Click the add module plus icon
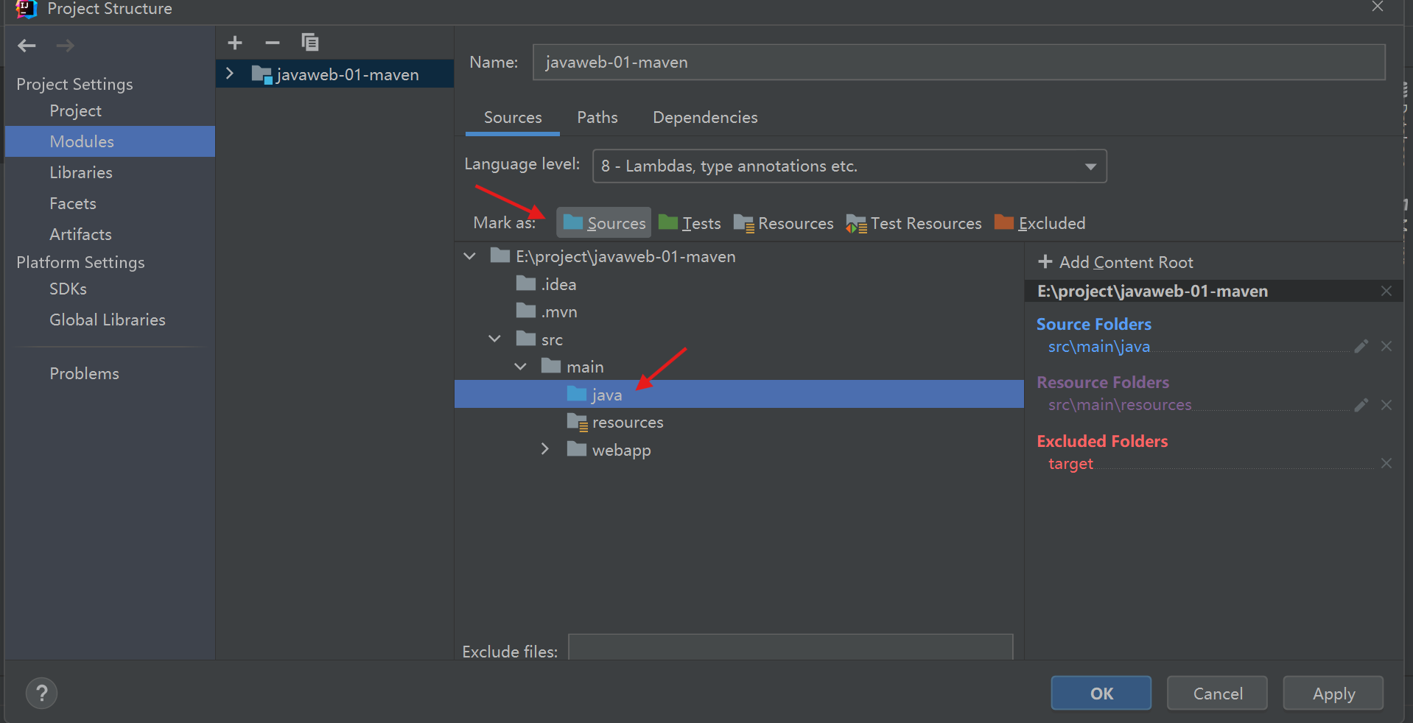1413x723 pixels. coord(235,43)
